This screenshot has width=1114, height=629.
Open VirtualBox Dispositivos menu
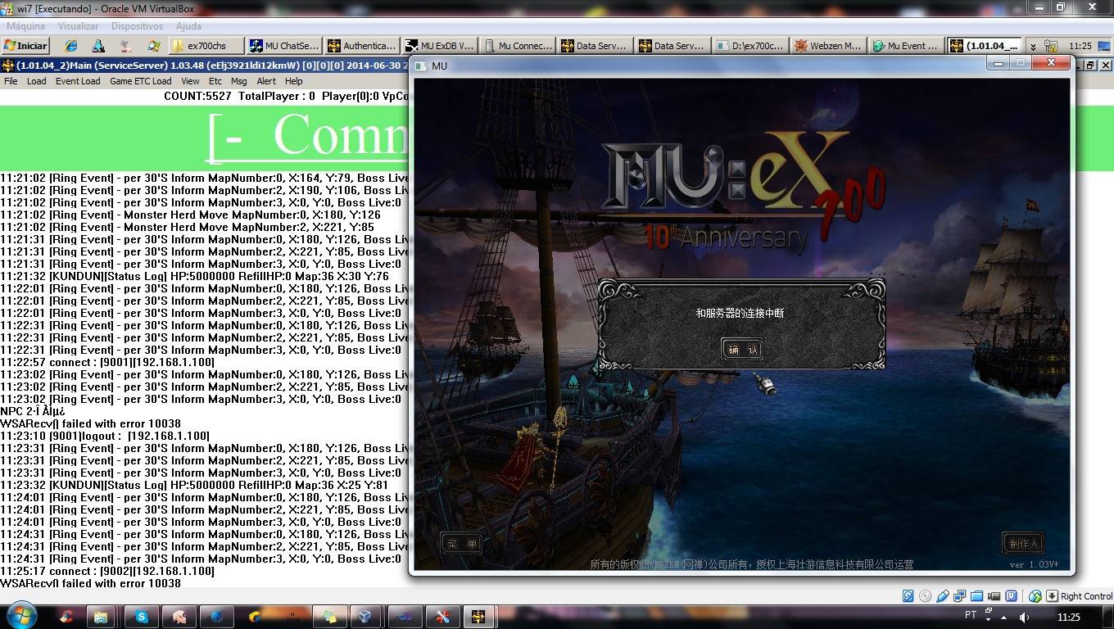coord(137,26)
